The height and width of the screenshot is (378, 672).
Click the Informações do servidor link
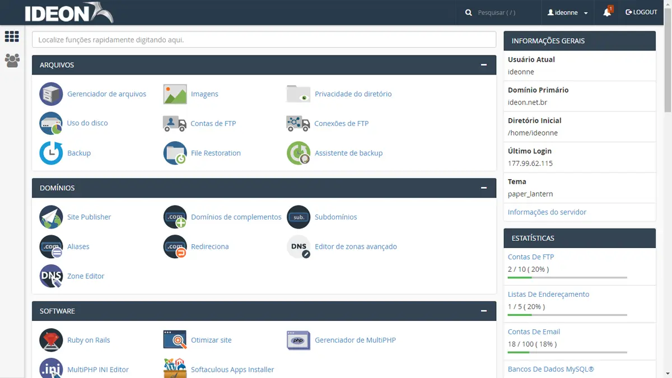(547, 212)
